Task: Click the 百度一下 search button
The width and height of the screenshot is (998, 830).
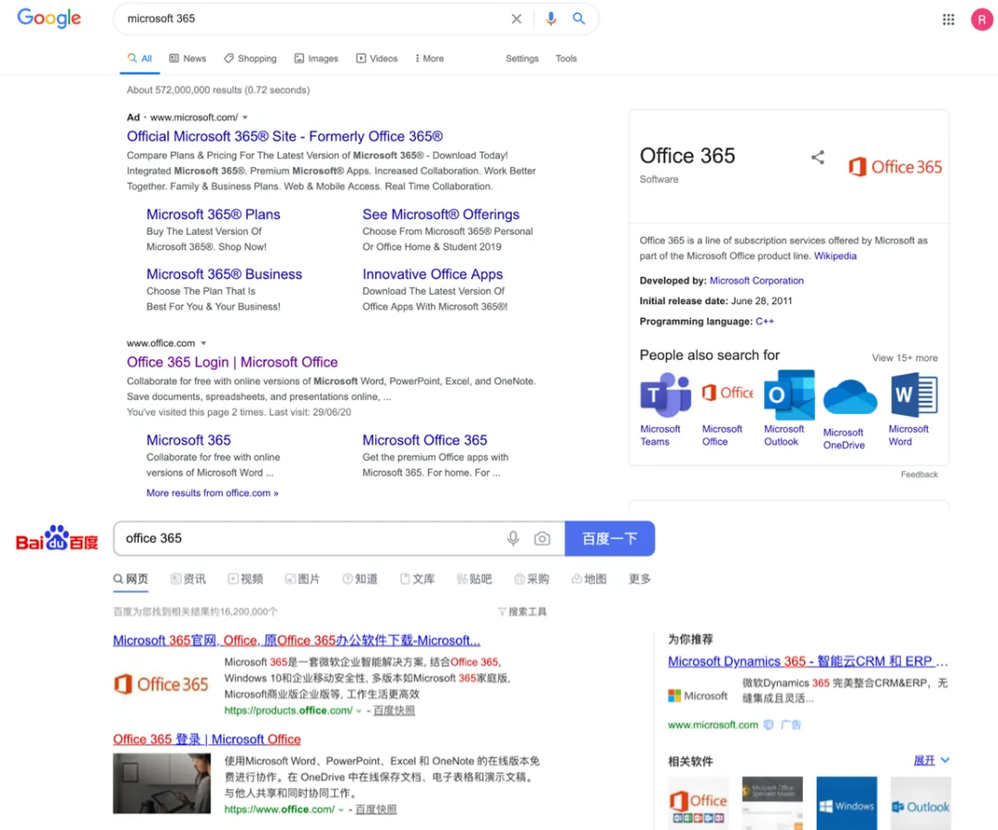Action: tap(610, 539)
